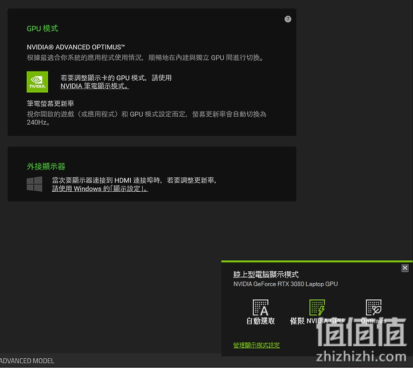This screenshot has width=413, height=368.
Task: Click the 膝上型電腦顯示模式 popup title
Action: (x=266, y=274)
